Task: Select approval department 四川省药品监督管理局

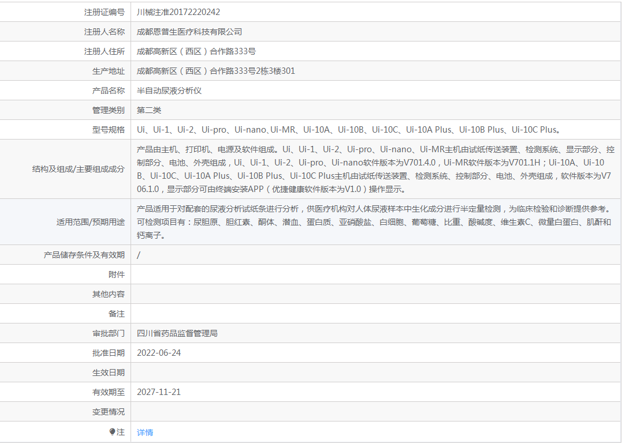Action: point(177,333)
